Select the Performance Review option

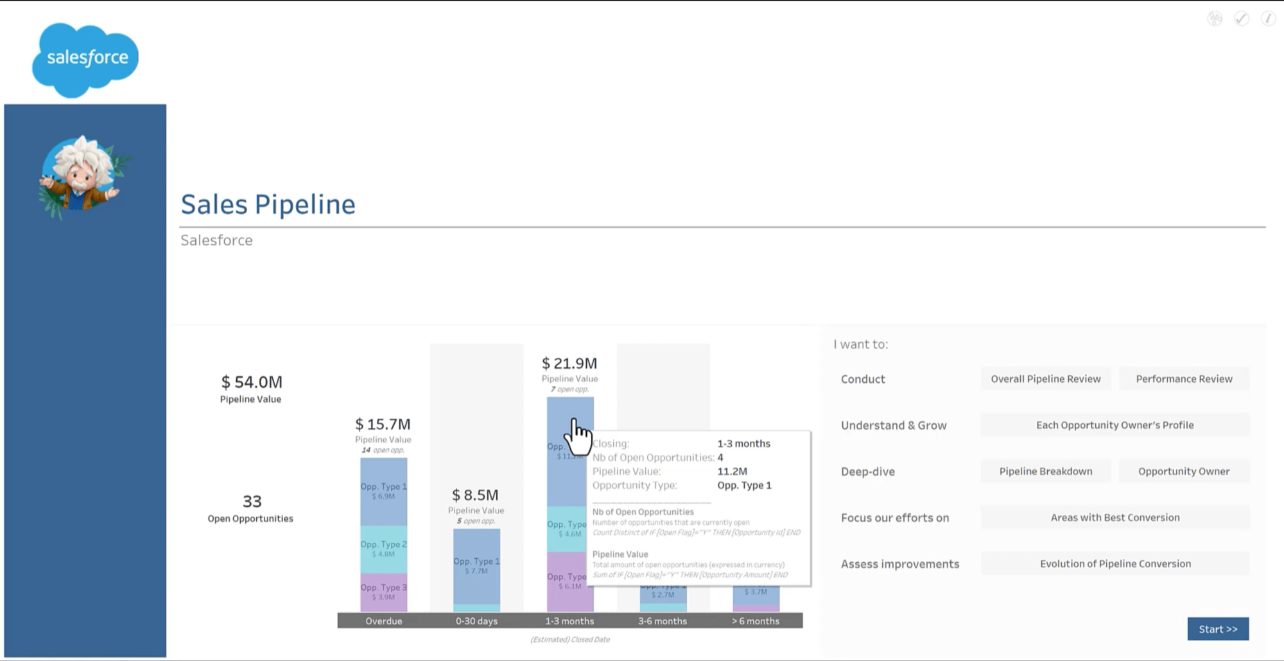click(x=1184, y=379)
